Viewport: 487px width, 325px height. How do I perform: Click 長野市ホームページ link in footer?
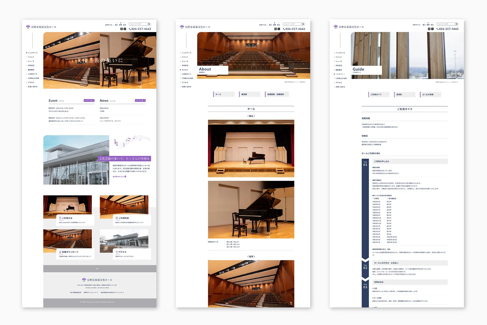(91, 293)
